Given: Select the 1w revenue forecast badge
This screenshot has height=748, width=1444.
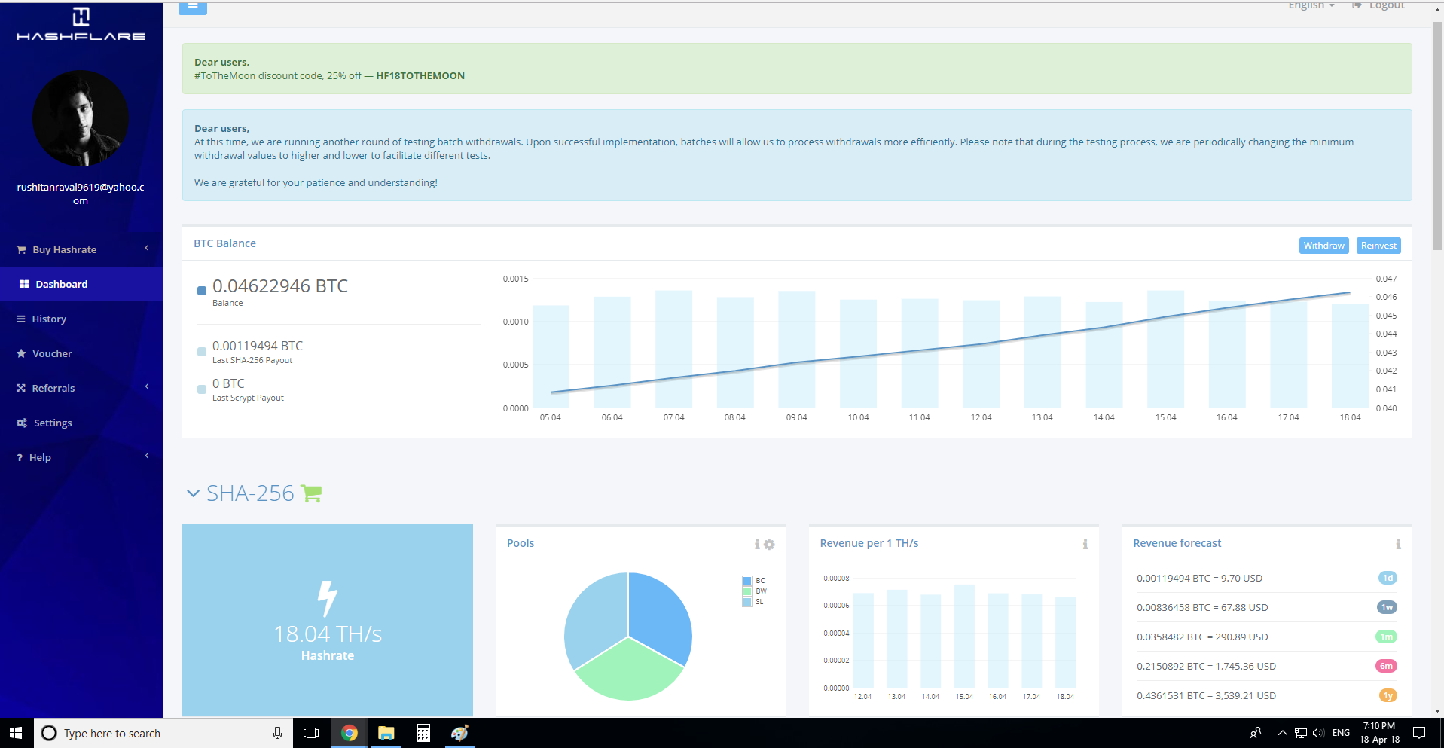Looking at the screenshot, I should pyautogui.click(x=1388, y=607).
